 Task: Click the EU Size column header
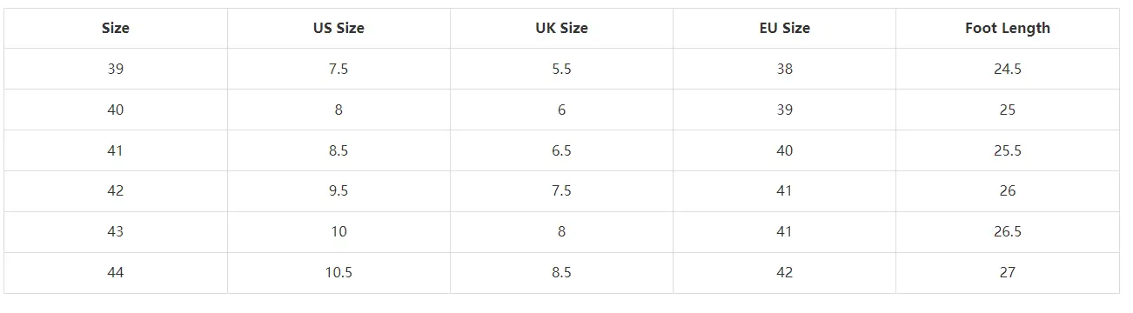click(784, 28)
